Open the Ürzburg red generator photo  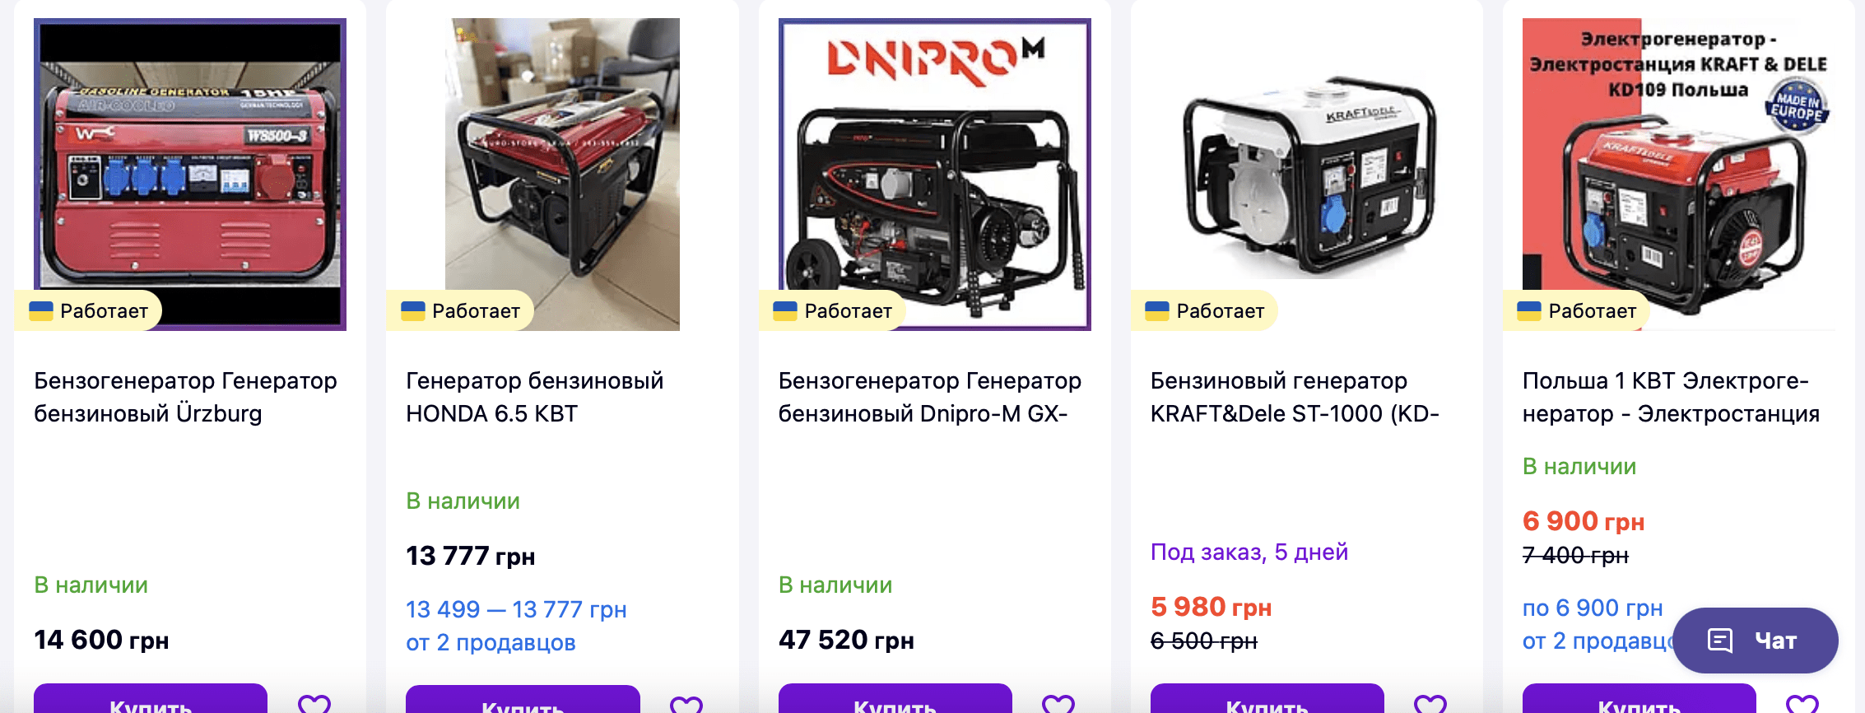pos(190,175)
